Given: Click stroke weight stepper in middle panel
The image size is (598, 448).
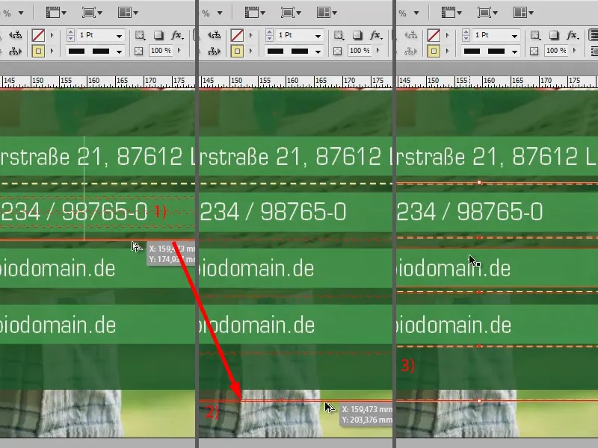Looking at the screenshot, I should (269, 35).
